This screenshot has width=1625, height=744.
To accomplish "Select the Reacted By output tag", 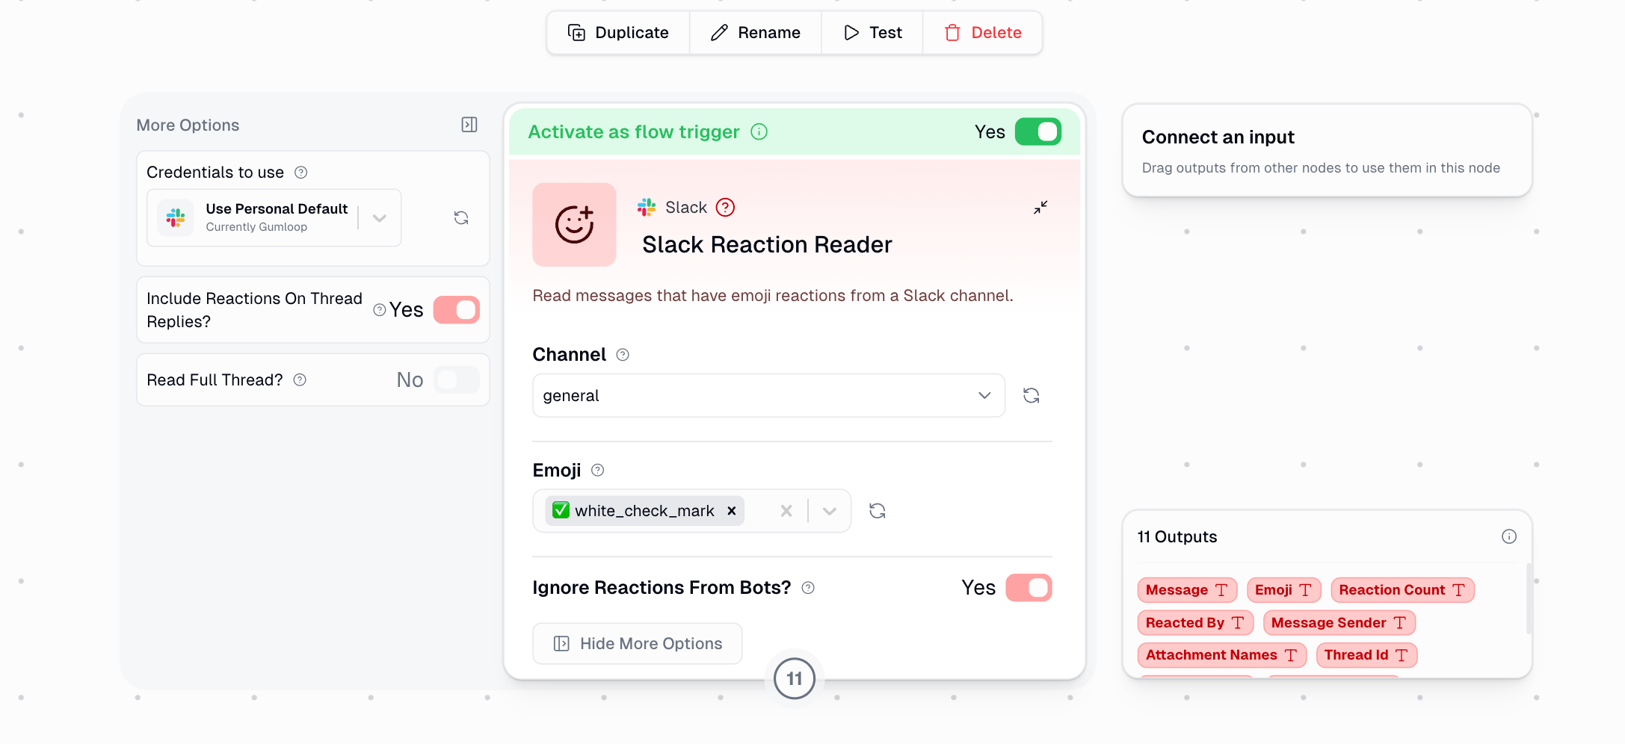I will point(1195,623).
